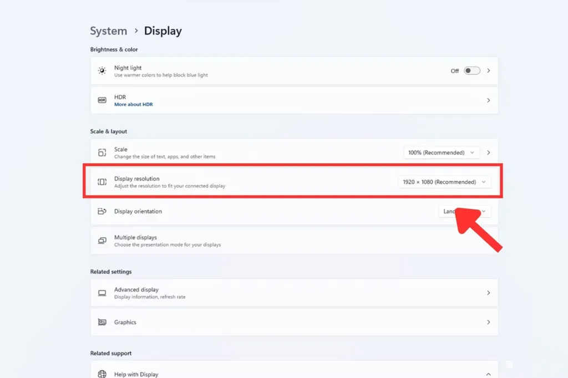The image size is (568, 378).
Task: Open Advanced display settings
Action: coord(294,293)
